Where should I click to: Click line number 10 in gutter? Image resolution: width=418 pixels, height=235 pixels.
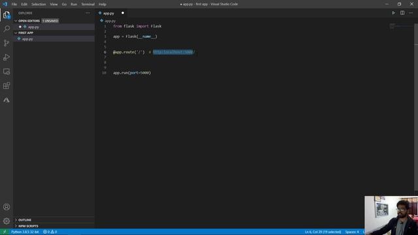coord(104,72)
